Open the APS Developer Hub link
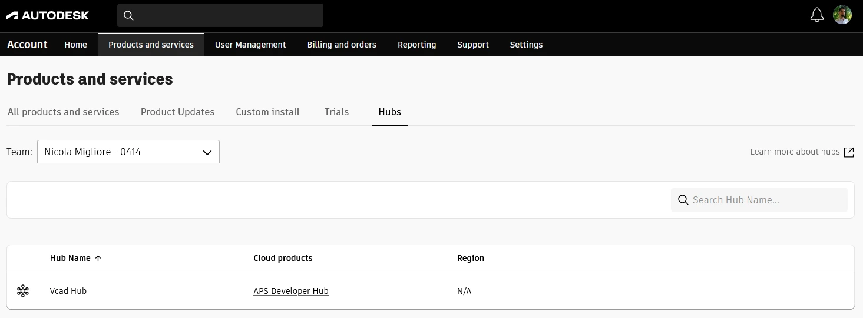Image resolution: width=863 pixels, height=318 pixels. [291, 291]
